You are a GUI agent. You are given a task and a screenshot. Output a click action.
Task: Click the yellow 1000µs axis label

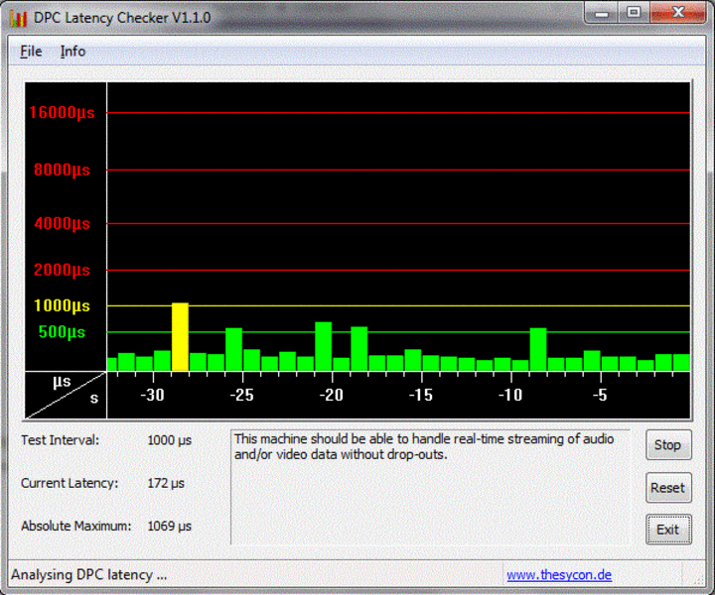click(x=62, y=305)
